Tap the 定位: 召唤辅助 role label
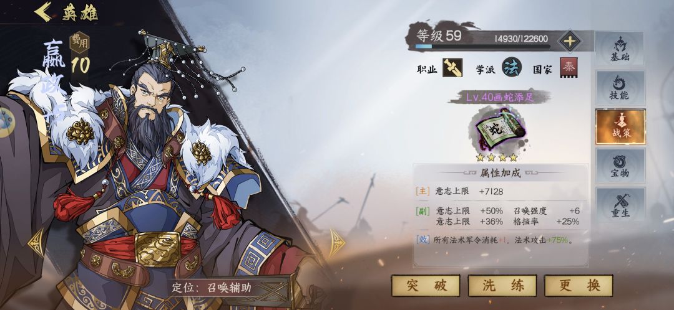The height and width of the screenshot is (310, 674). tap(212, 287)
